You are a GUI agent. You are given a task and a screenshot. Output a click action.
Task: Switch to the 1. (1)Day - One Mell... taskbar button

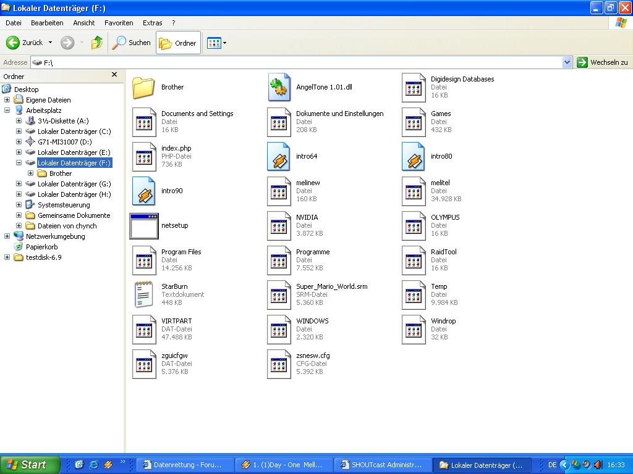(284, 465)
